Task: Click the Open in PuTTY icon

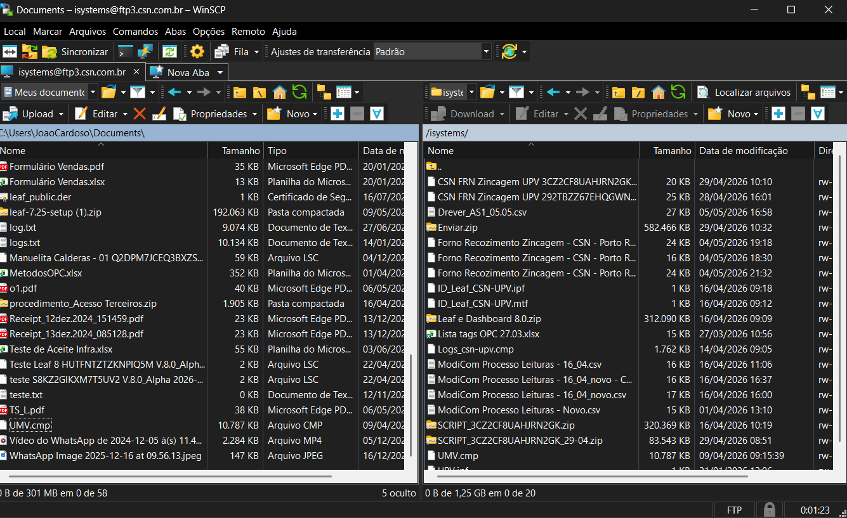Action: coord(145,51)
